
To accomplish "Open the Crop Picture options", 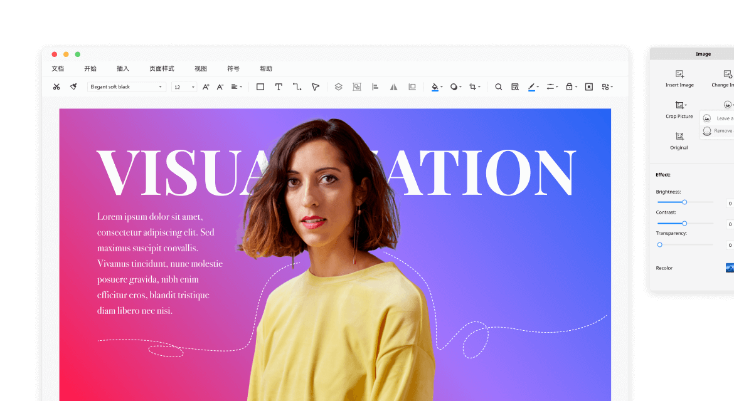I will [679, 110].
